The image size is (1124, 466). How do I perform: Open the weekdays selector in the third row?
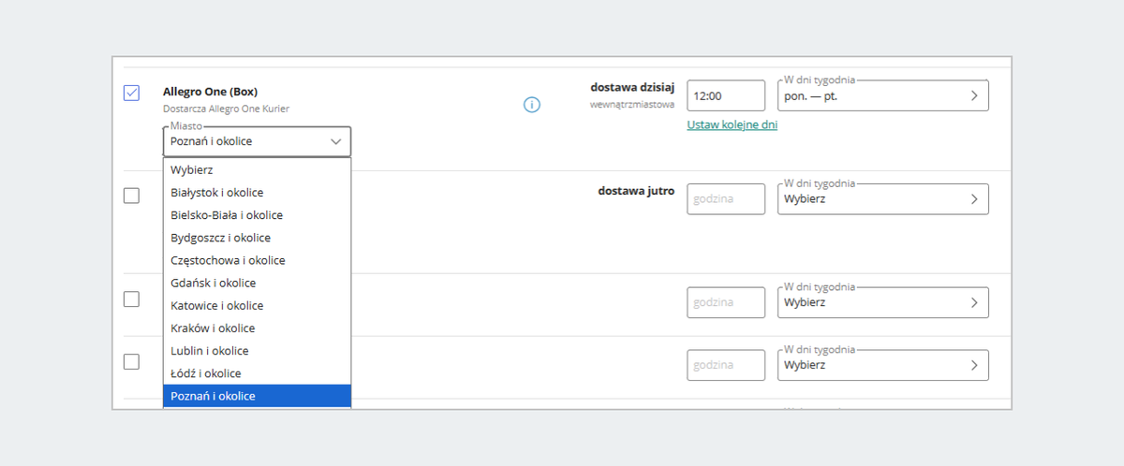pyautogui.click(x=882, y=302)
